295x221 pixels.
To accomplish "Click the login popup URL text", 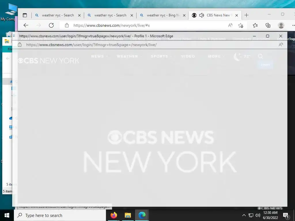I will pos(91,45).
